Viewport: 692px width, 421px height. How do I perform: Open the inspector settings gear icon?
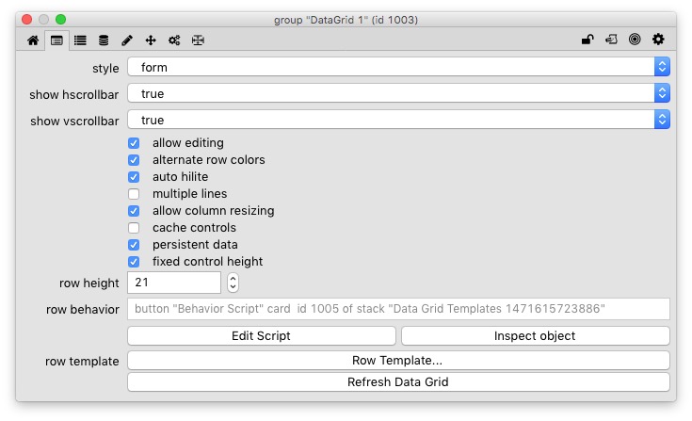pos(658,40)
